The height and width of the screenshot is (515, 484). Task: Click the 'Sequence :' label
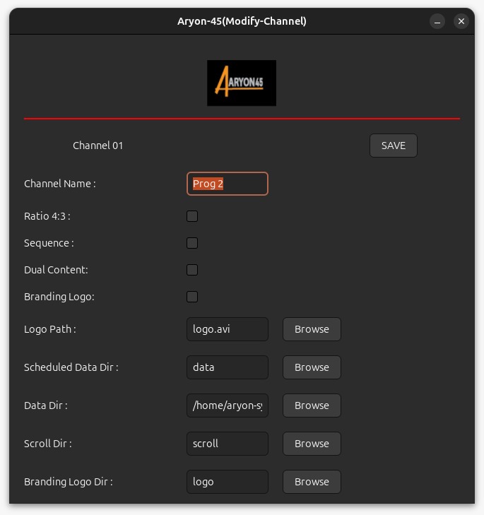(x=49, y=243)
